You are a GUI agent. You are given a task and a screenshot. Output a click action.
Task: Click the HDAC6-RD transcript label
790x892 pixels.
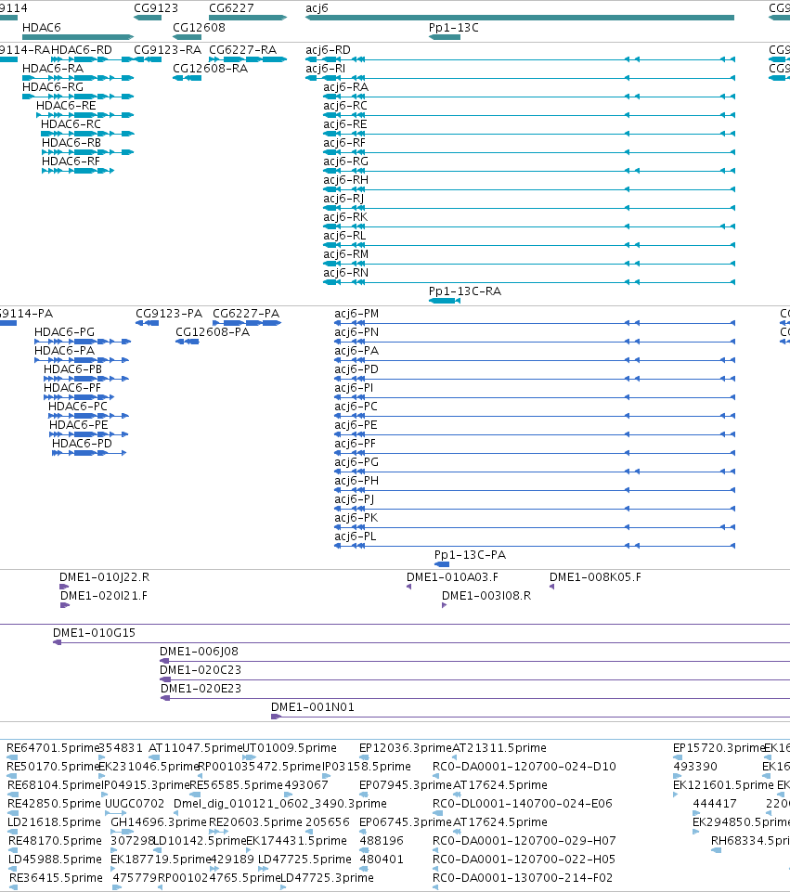tap(82, 50)
